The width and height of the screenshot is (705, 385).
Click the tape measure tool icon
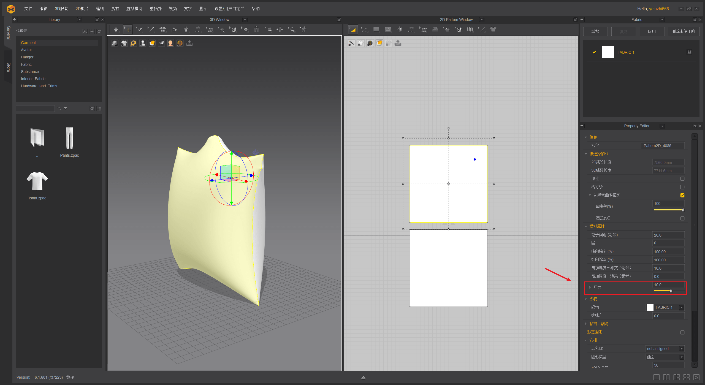[x=292, y=29]
